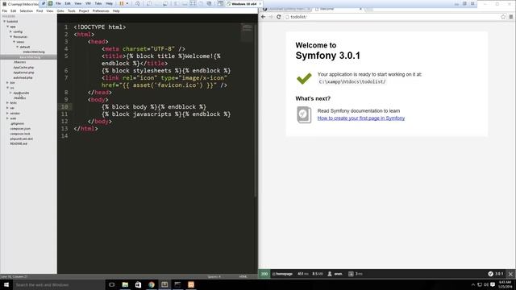Viewport: 516px width, 290px height.
Task: Open AppCache.php from the sidebar
Action: 23,67
